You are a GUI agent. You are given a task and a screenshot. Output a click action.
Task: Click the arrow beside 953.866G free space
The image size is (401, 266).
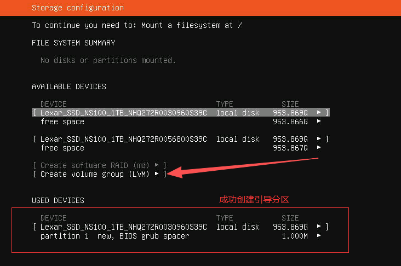(319, 122)
